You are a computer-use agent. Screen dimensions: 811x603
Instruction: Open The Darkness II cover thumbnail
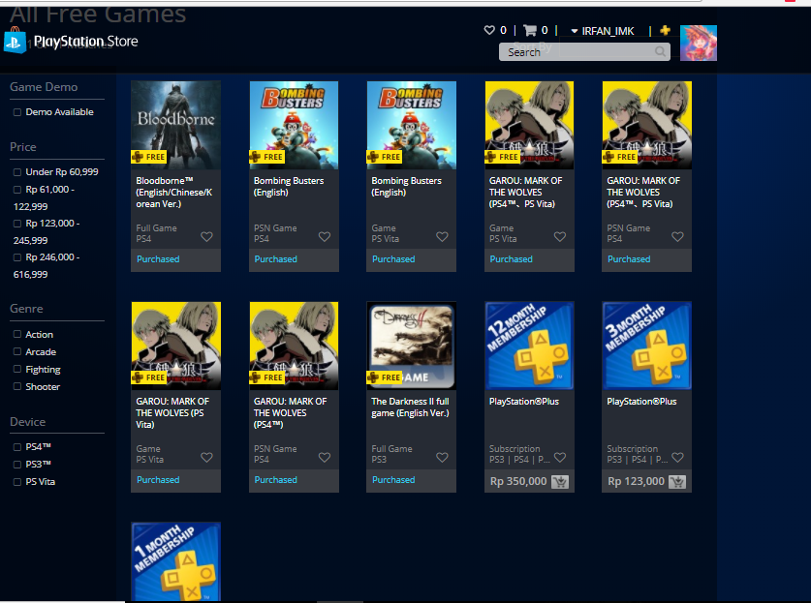pyautogui.click(x=411, y=346)
